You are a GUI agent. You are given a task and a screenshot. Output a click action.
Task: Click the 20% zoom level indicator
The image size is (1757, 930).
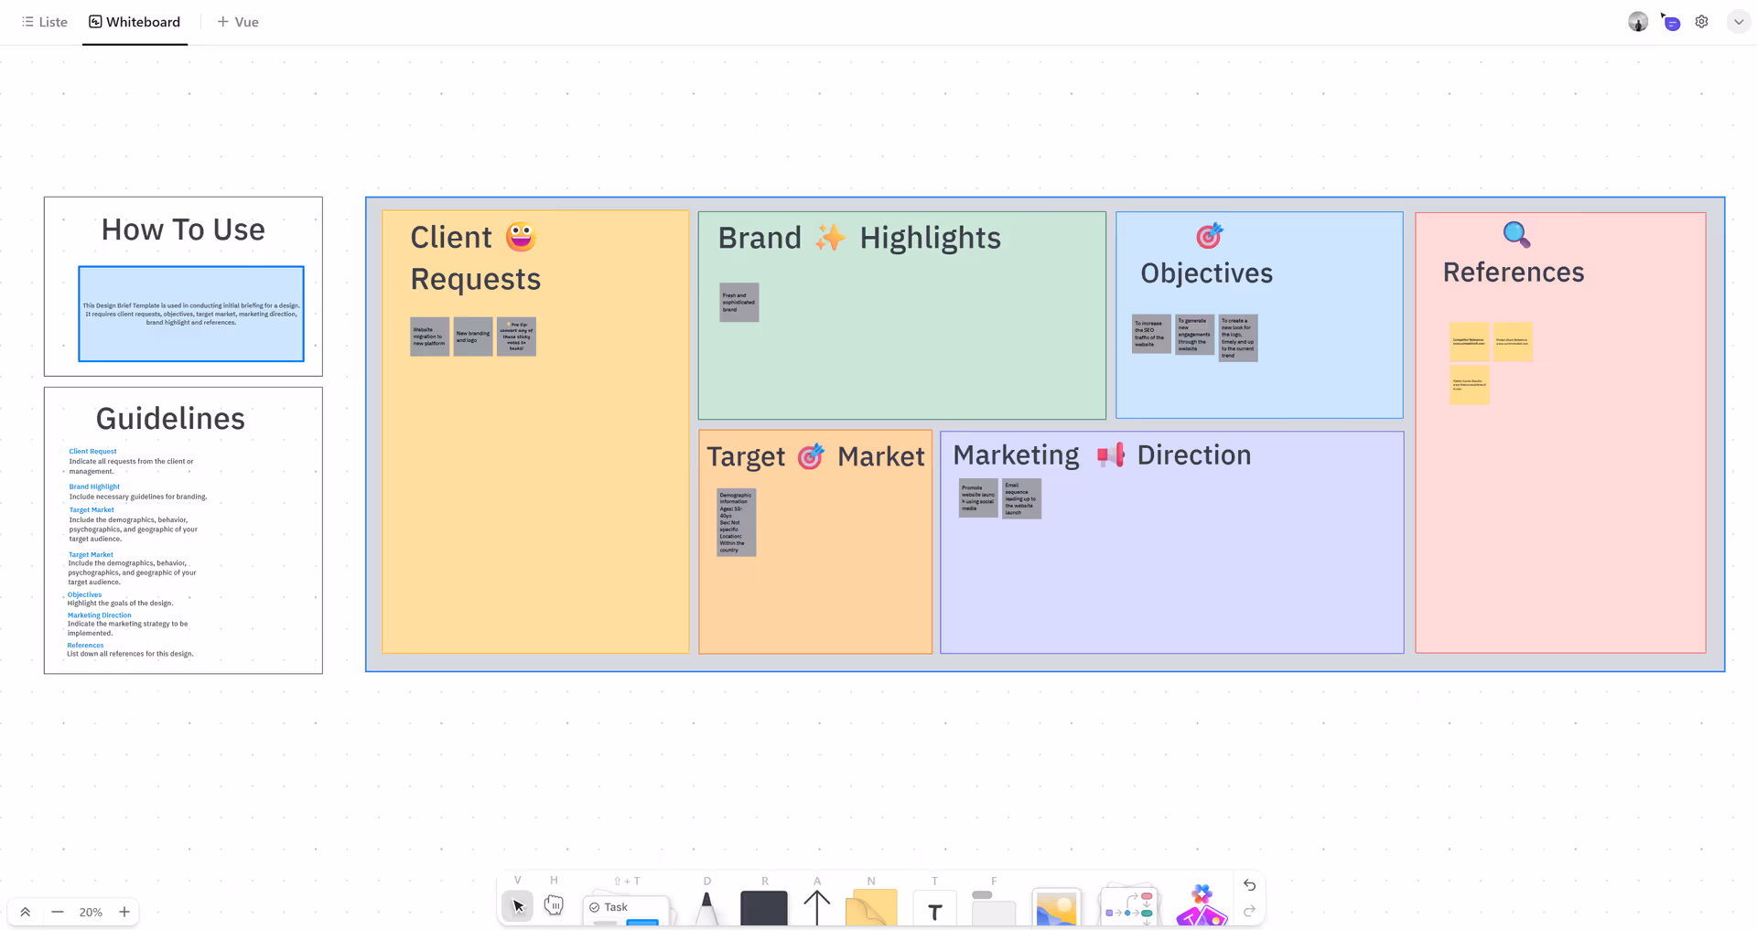click(x=91, y=912)
